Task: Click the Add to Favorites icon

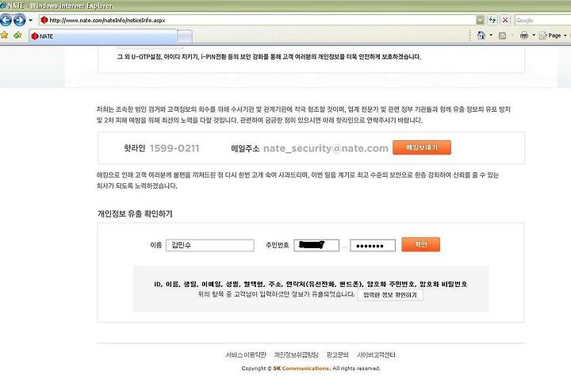Action: coord(17,36)
